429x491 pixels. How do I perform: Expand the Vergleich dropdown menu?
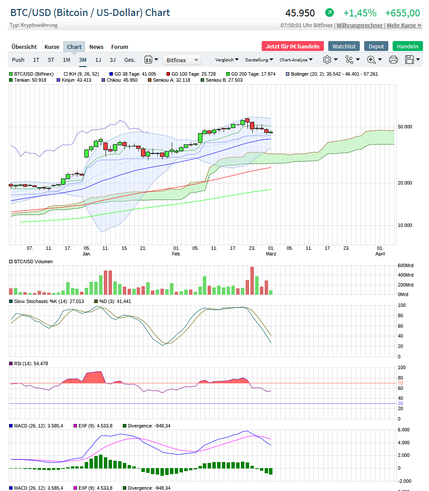pos(227,60)
